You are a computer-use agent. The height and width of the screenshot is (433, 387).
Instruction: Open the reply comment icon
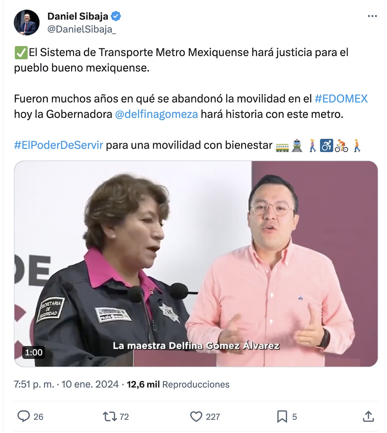click(x=23, y=416)
